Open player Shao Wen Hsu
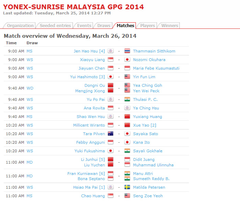Image resolution: width=240 pixels, height=201 pixels. point(91,117)
